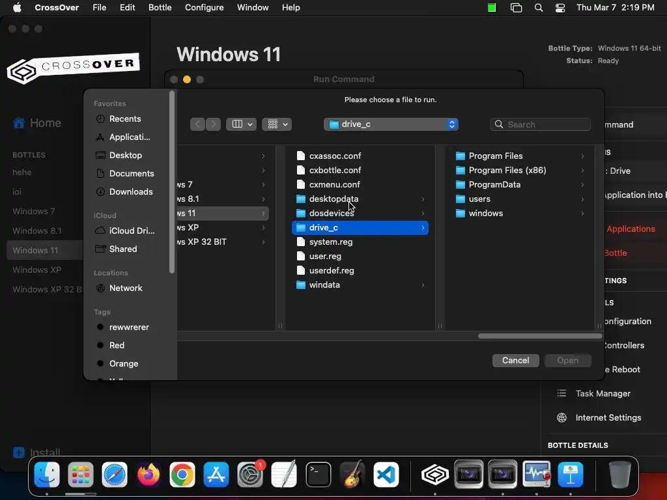Open the File menu
This screenshot has height=500, width=667.
(100, 8)
